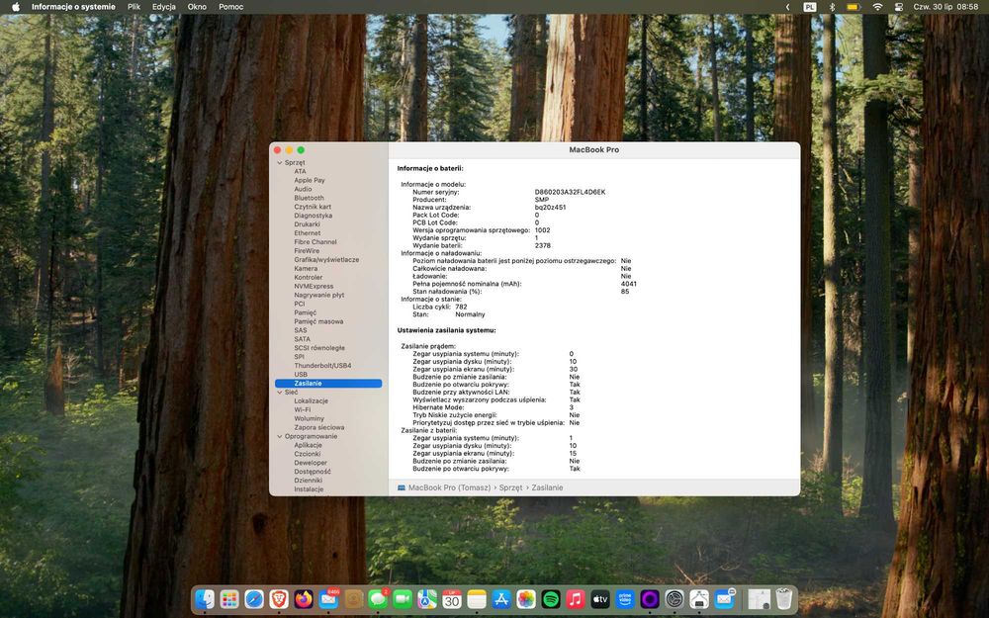Collapse the Sprzęt section in the sidebar
This screenshot has height=618, width=989.
(x=280, y=163)
